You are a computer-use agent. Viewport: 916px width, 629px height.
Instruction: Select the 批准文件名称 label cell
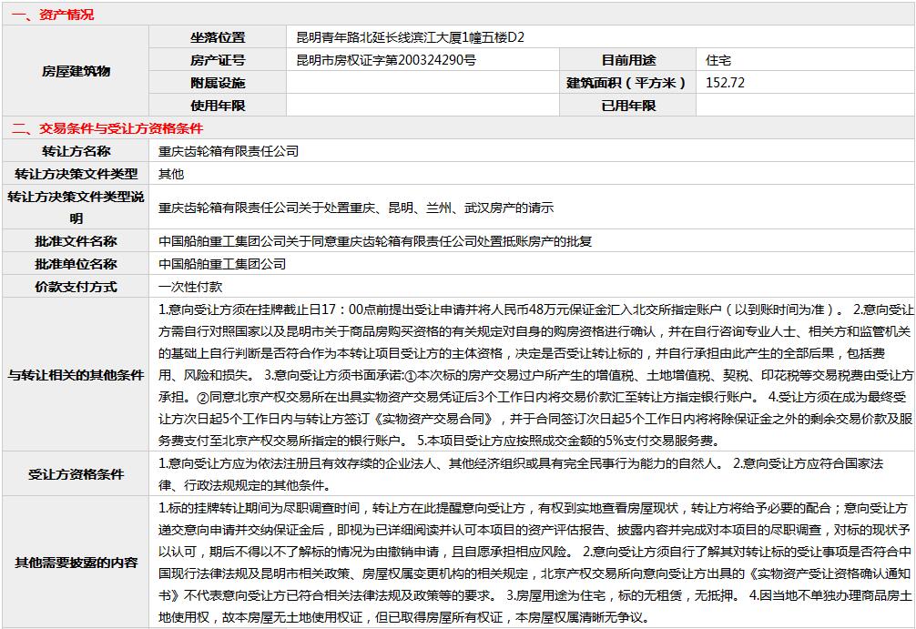tap(76, 241)
